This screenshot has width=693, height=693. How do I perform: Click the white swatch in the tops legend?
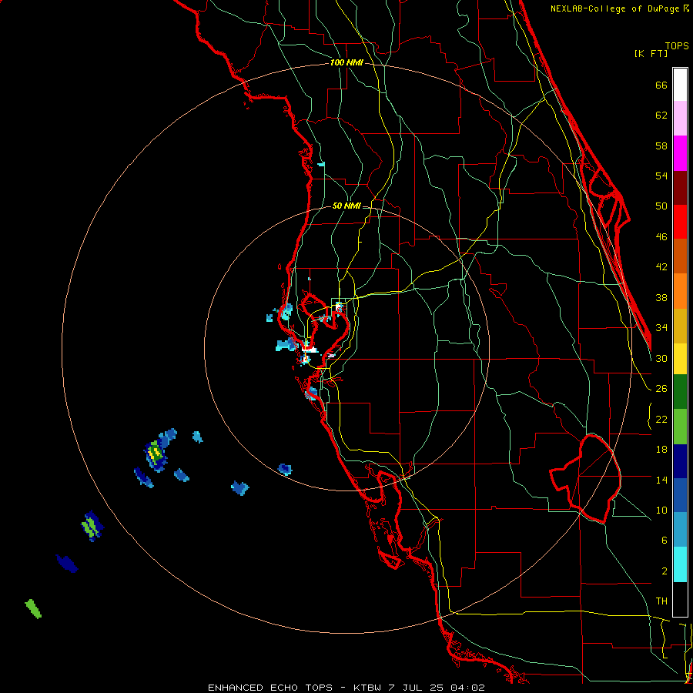point(680,85)
